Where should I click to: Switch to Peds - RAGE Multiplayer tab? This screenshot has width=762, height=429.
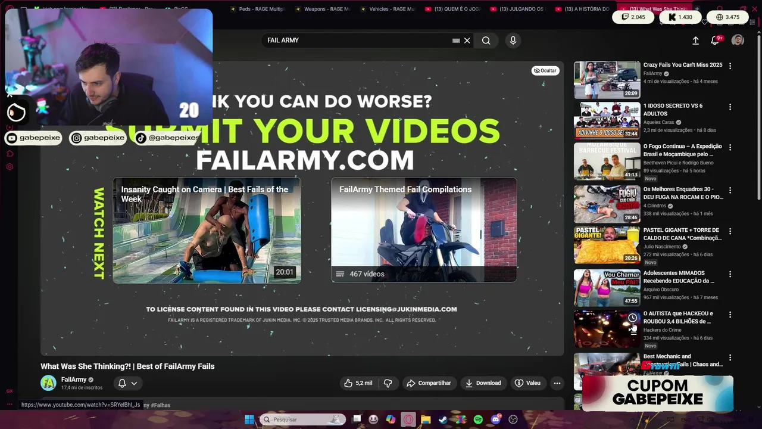point(257,9)
